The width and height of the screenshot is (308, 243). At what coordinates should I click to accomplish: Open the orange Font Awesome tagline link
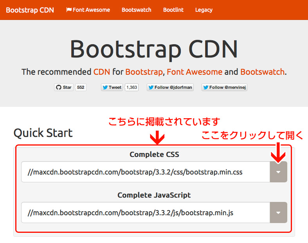pos(195,72)
